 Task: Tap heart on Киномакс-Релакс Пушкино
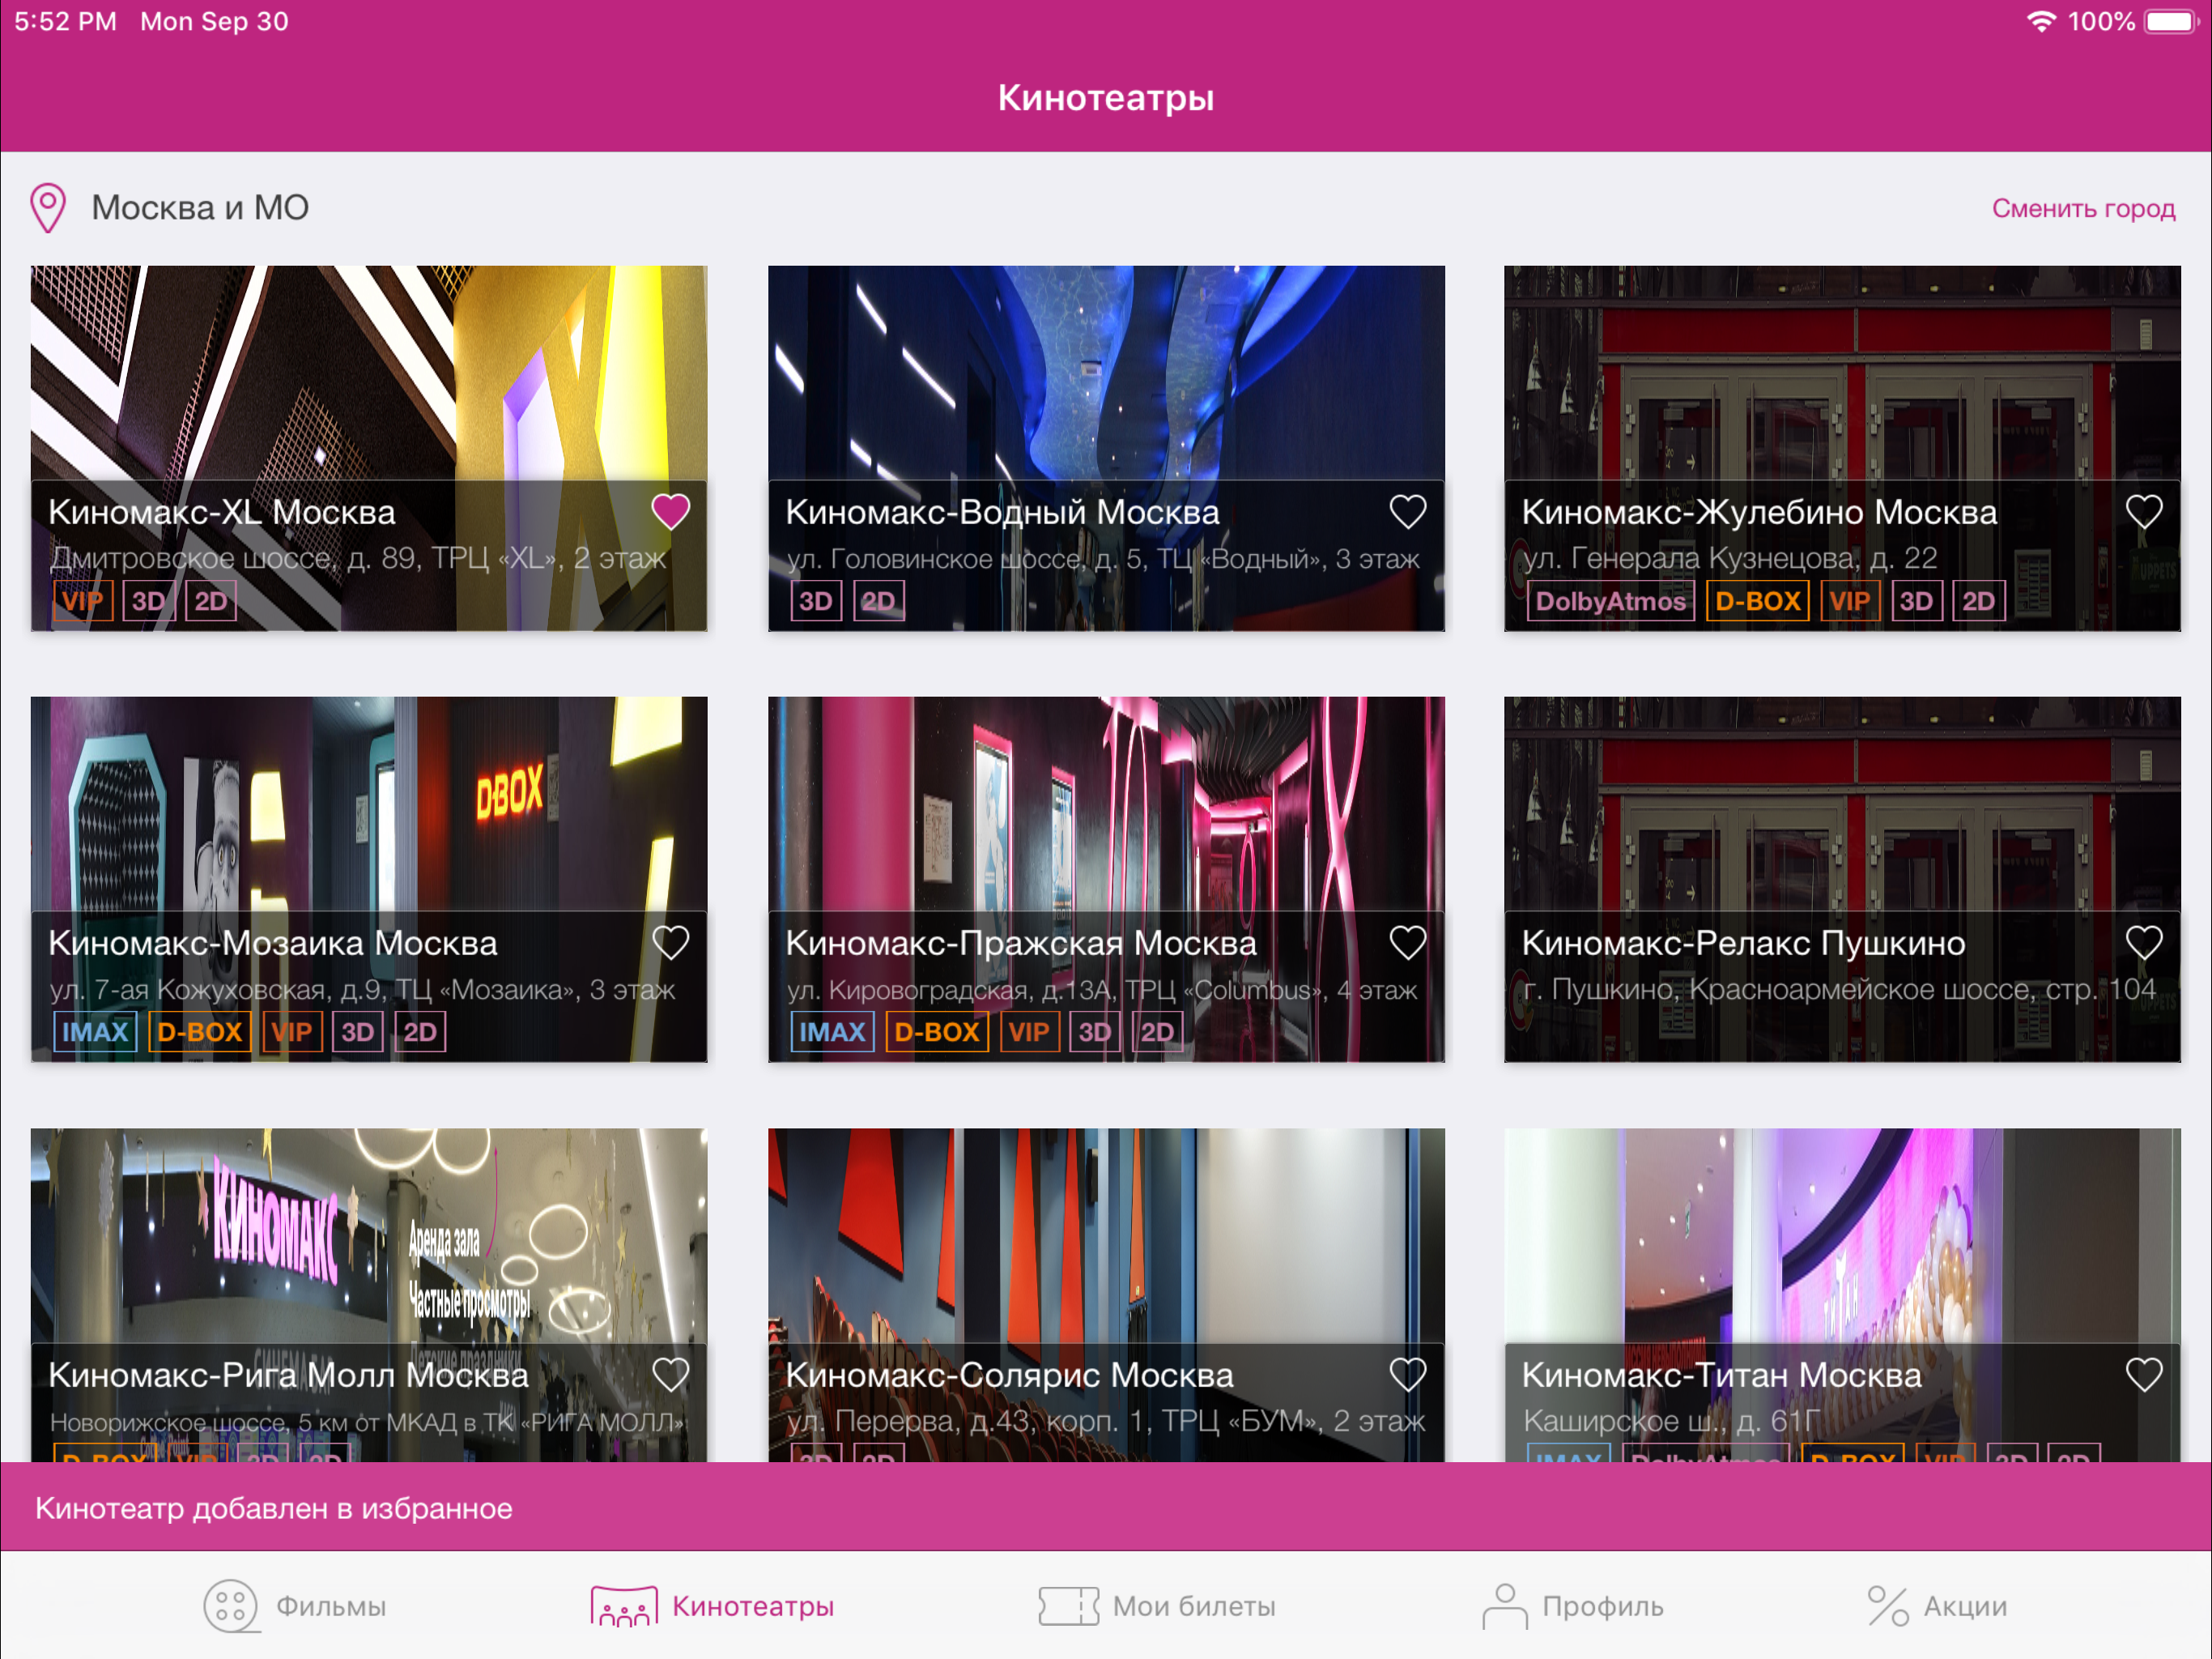2143,943
